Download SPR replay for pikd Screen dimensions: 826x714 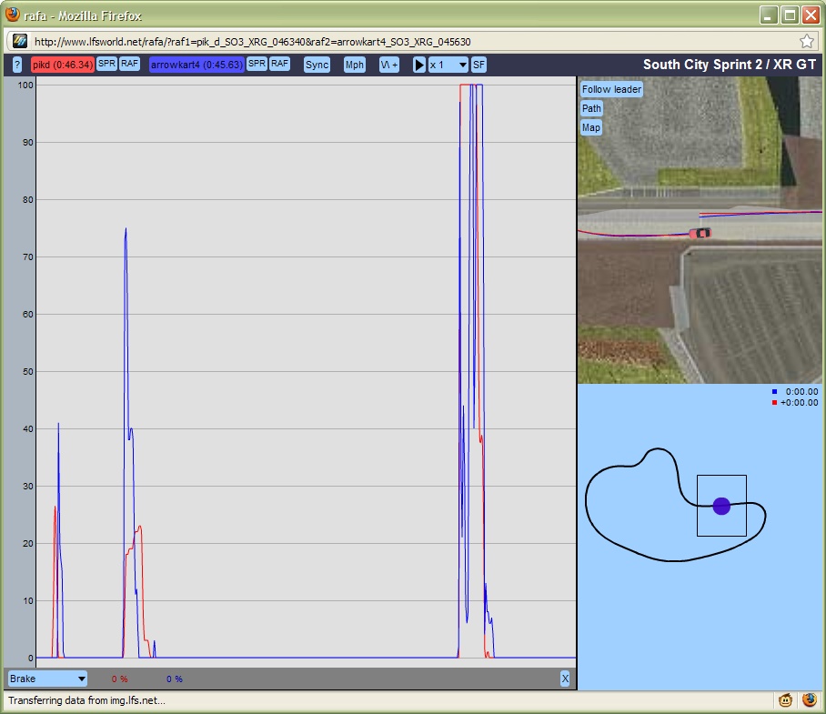[107, 64]
